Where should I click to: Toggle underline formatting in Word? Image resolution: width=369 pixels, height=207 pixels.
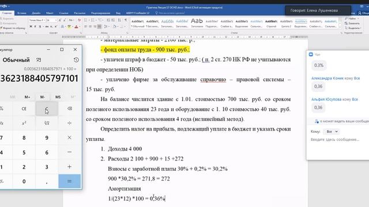(x=40, y=26)
